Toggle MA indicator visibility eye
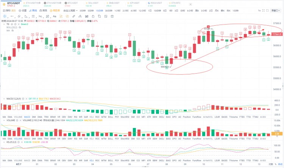 pos(12,31)
